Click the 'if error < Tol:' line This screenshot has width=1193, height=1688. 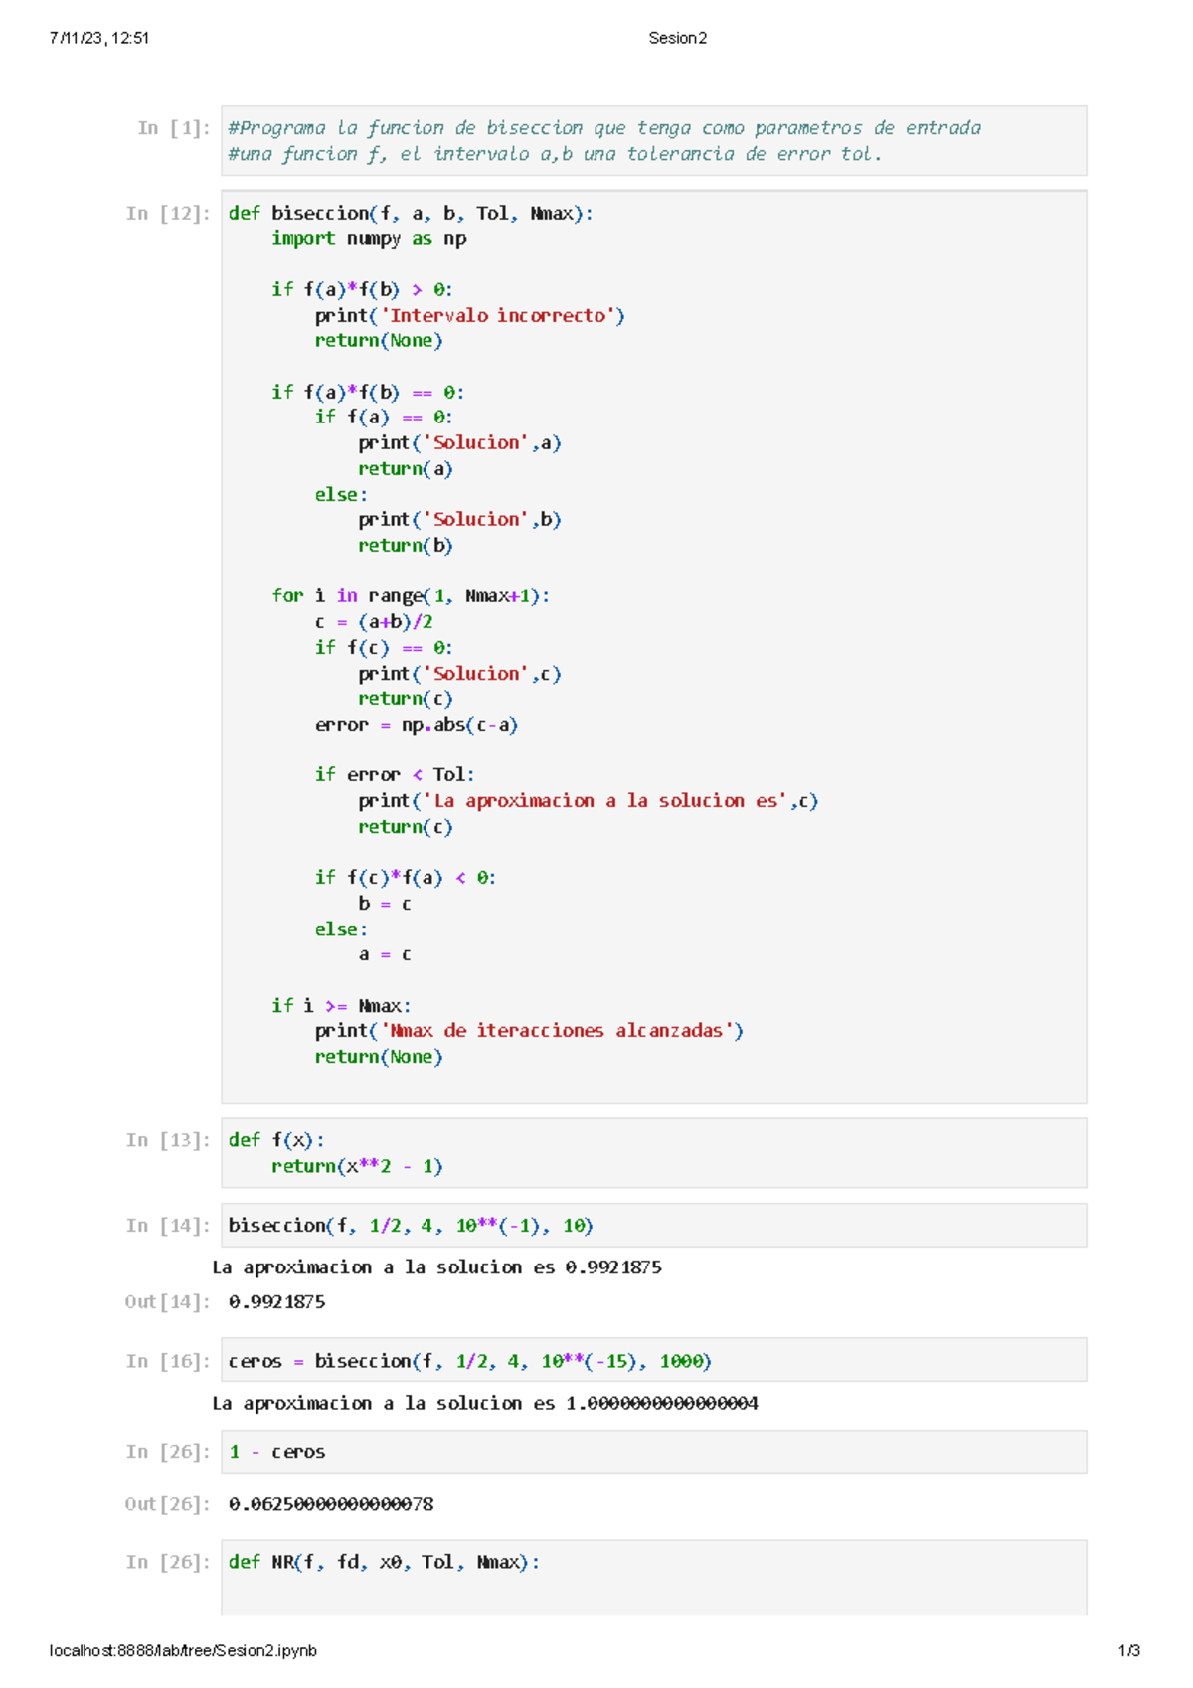395,774
